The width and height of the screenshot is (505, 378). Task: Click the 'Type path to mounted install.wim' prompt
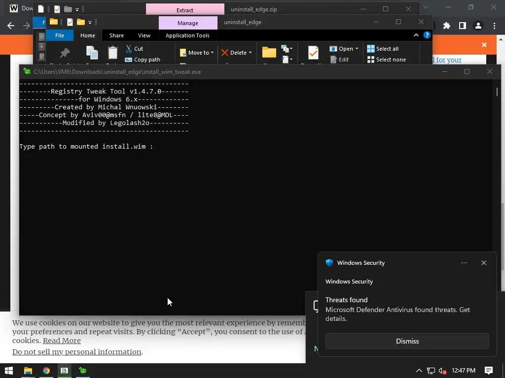(86, 147)
